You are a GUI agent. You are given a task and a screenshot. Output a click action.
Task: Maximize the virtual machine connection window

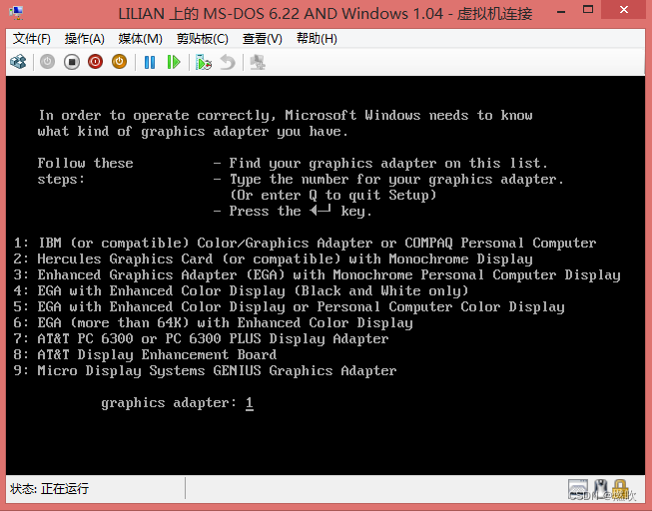coord(588,10)
